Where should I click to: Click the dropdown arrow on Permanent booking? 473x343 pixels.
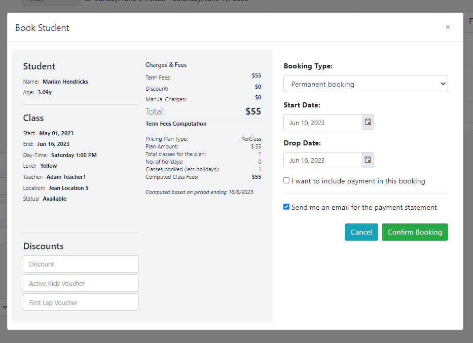tap(443, 84)
